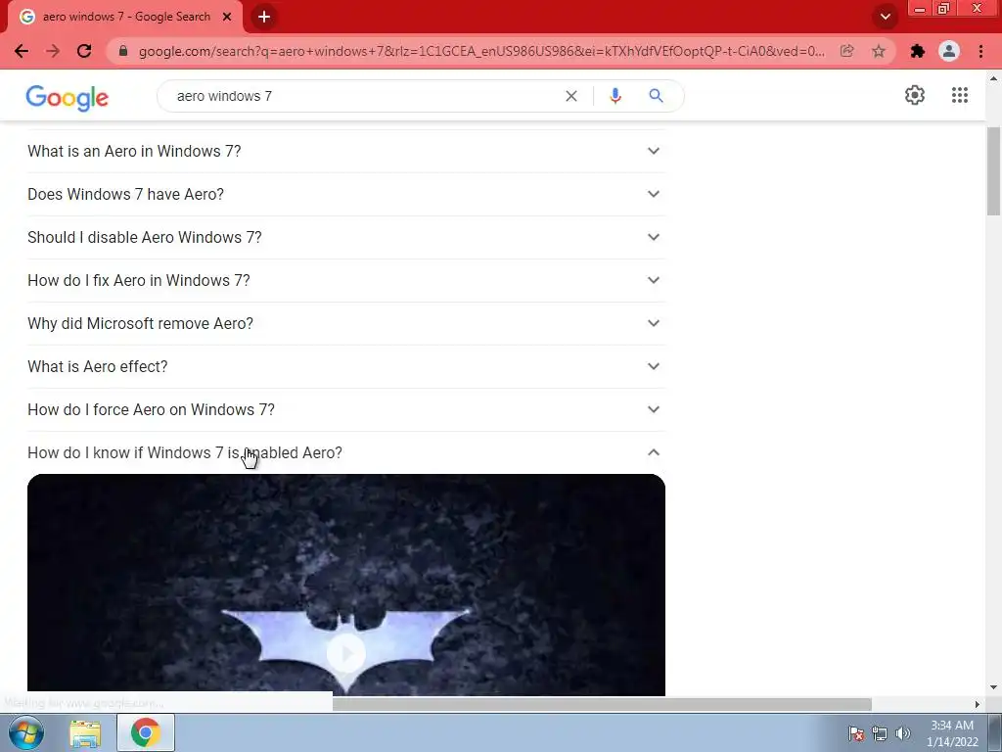
Task: Expand "How do I fix Aero in Windows 7?"
Action: tap(345, 280)
